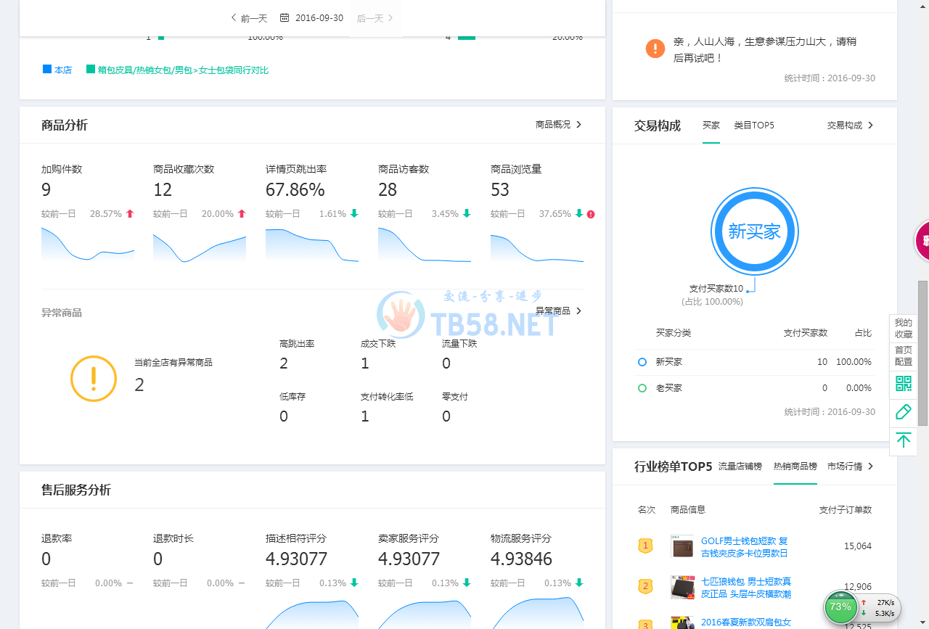Viewport: 929px width, 629px height.
Task: Select the 物流服务评分 value 4.93846
Action: 521,559
